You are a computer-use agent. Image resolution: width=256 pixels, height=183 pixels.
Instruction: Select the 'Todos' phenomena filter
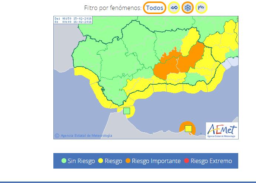[154, 8]
